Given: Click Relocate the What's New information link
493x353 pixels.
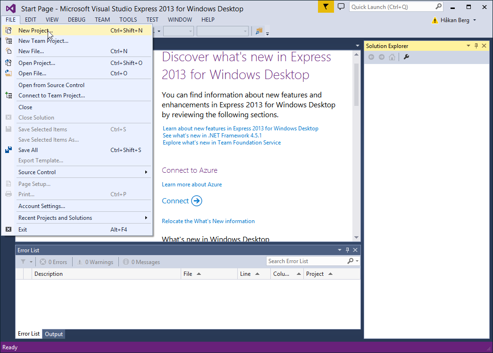Looking at the screenshot, I should point(208,221).
